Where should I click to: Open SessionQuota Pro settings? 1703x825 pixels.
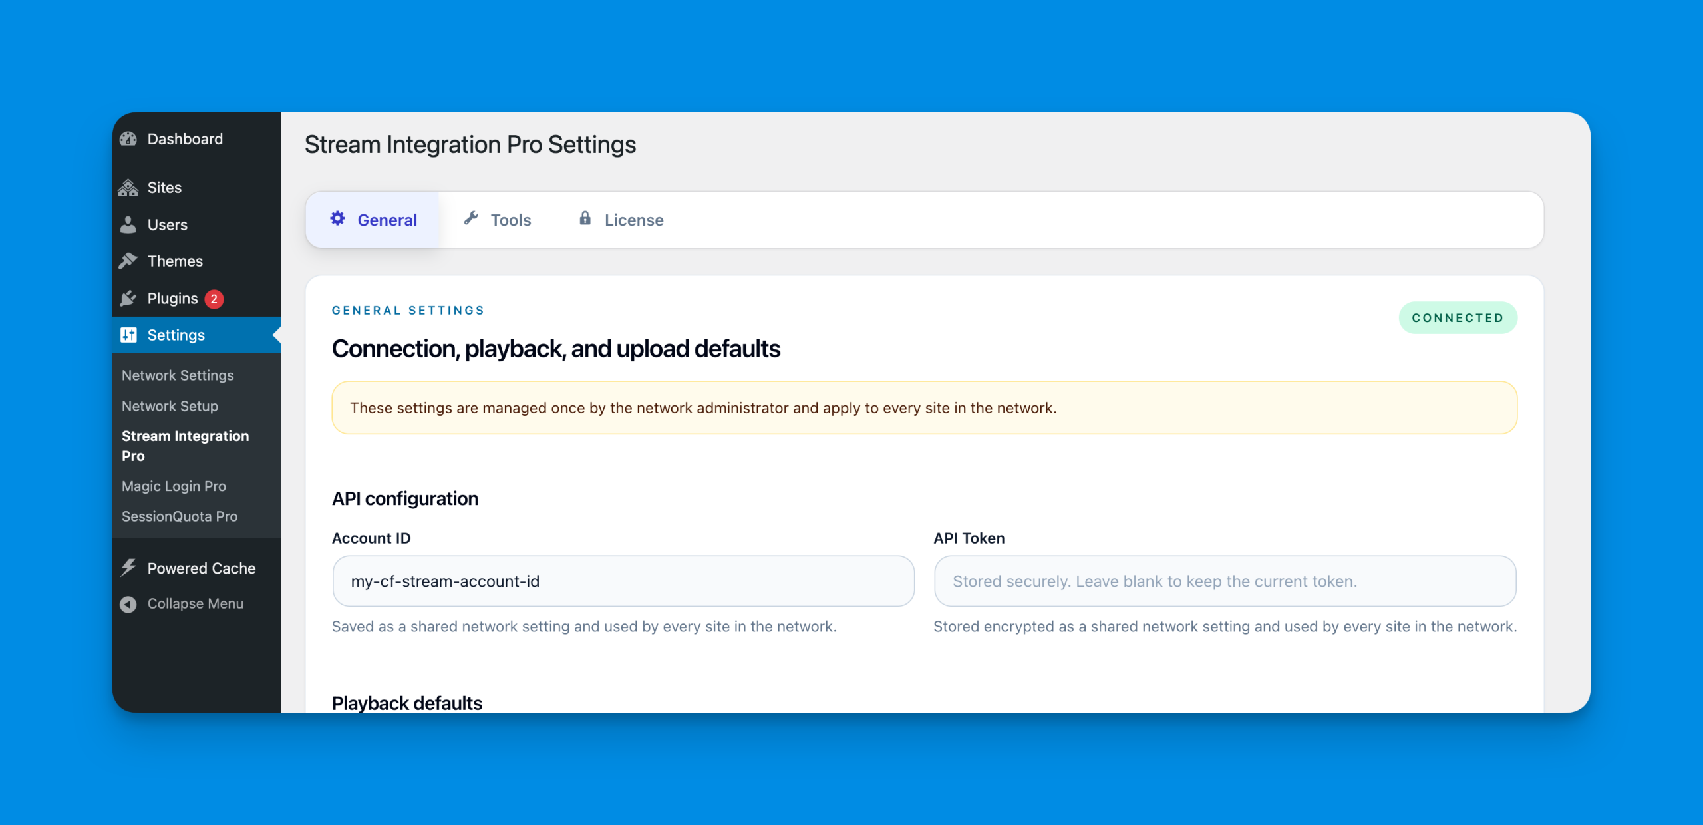(180, 516)
